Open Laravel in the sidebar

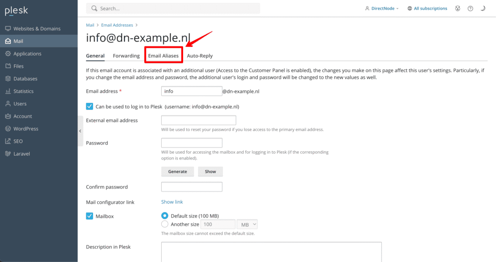tap(21, 154)
